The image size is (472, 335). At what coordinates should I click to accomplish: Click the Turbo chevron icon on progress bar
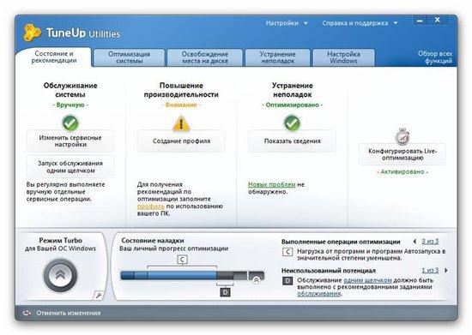coord(257,280)
